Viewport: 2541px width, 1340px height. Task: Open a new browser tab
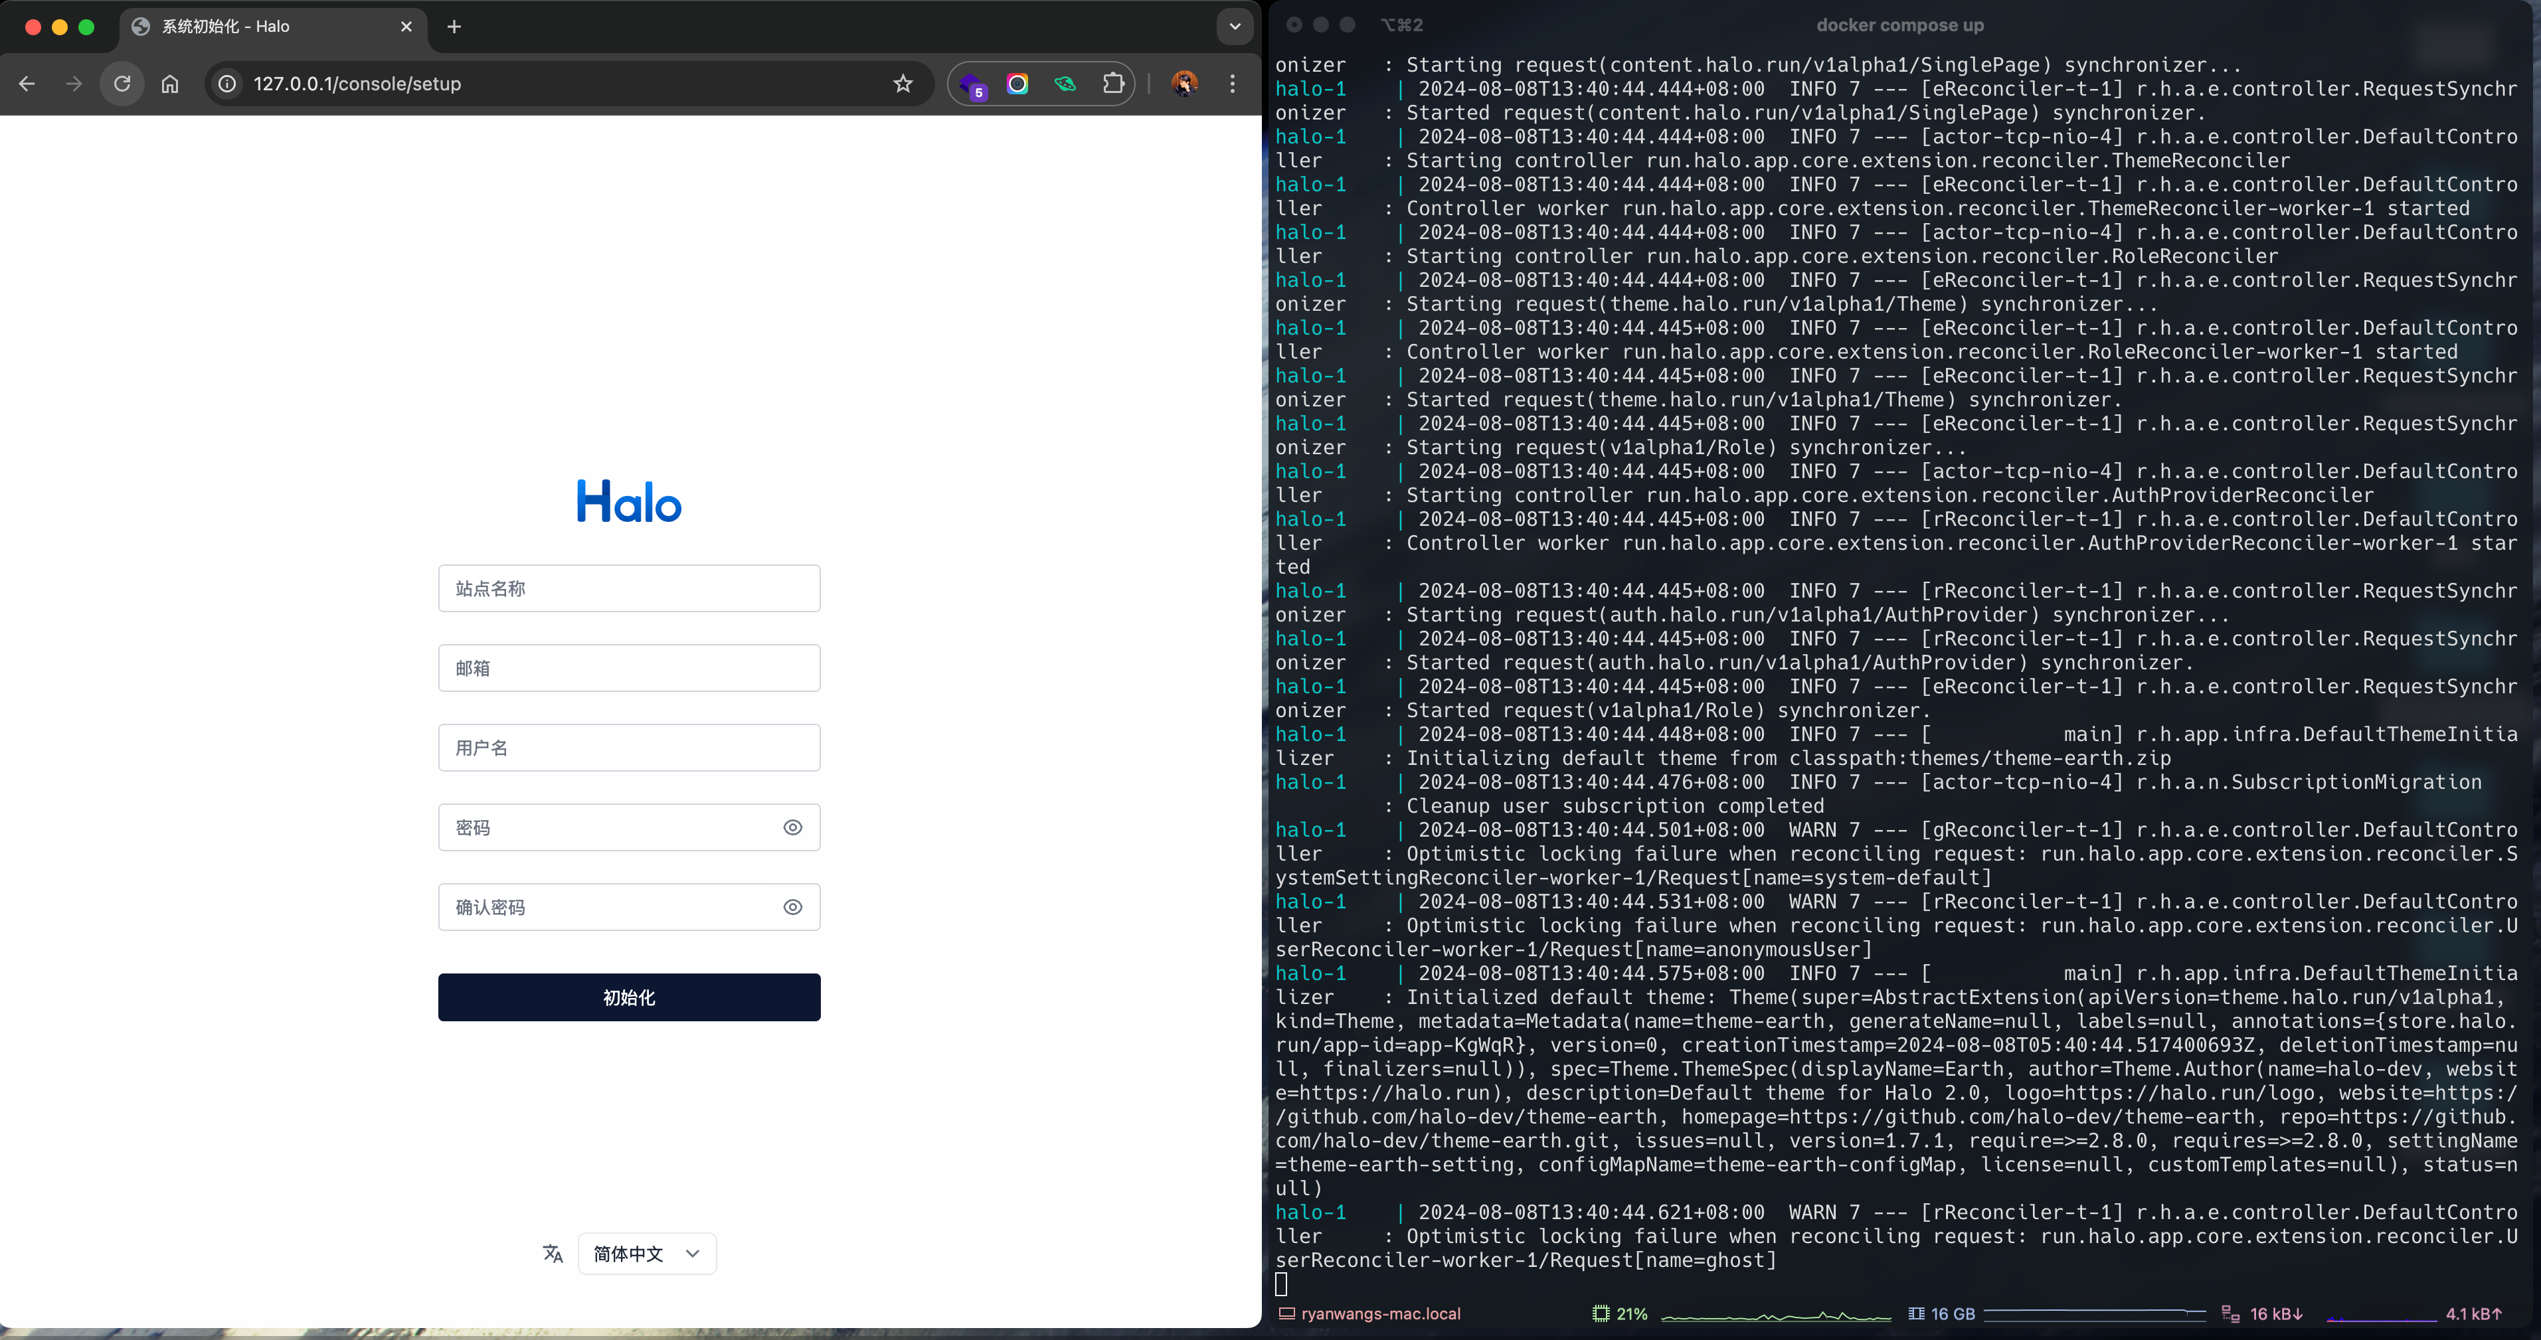(454, 27)
